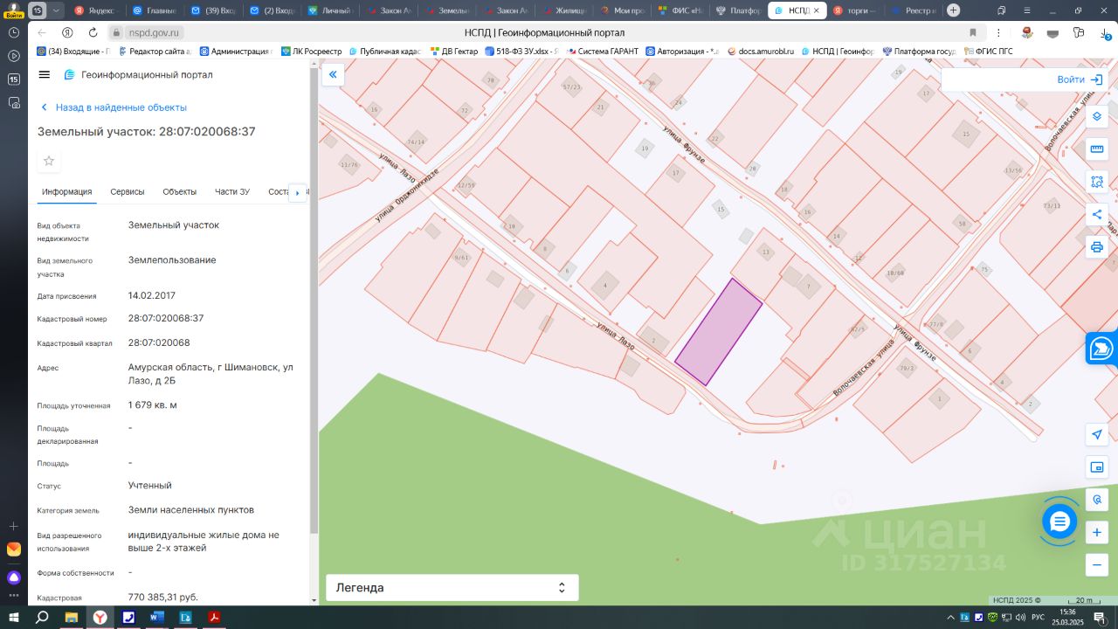Viewport: 1118px width, 629px height.
Task: Zoom in with the plus button
Action: 1097,532
